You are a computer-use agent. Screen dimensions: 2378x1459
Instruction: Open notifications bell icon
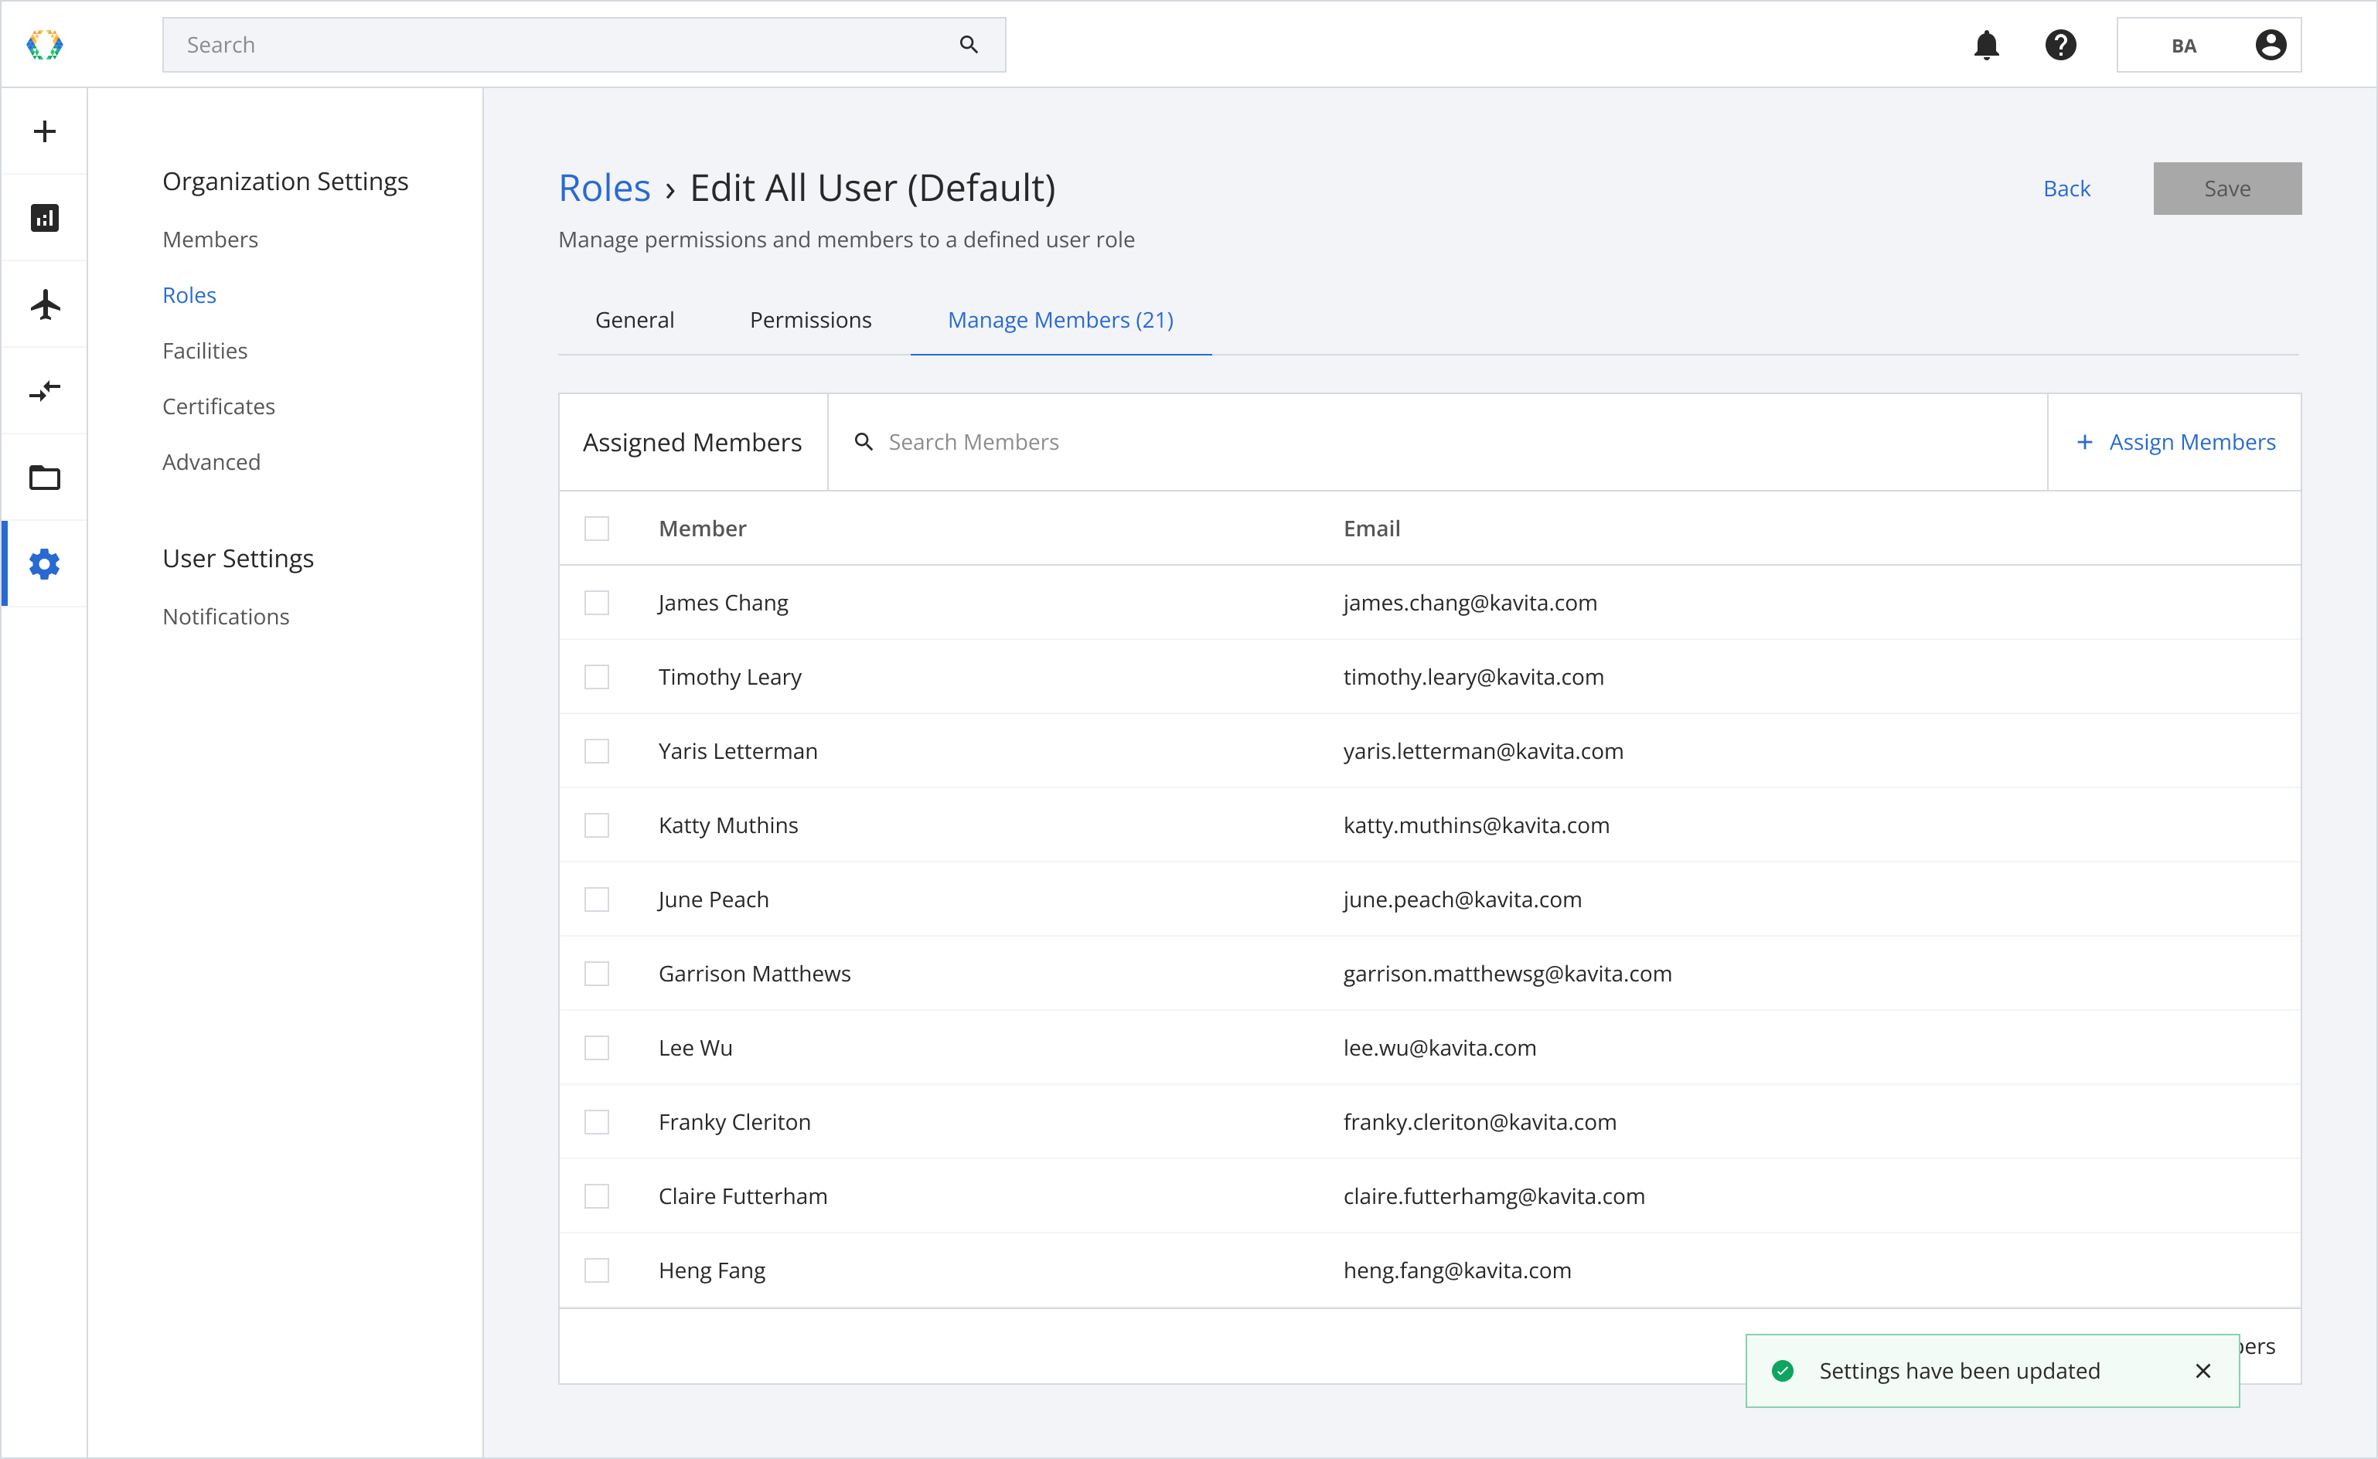1986,46
